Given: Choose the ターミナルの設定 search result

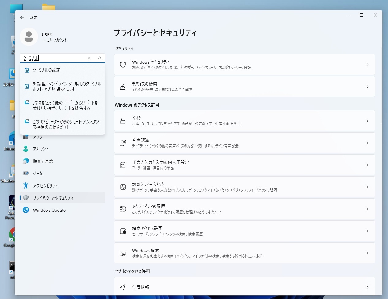Looking at the screenshot, I should 63,70.
